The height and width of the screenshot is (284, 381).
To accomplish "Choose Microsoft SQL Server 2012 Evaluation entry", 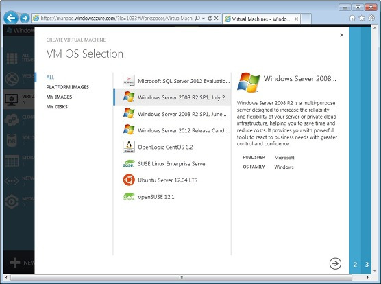I will tap(172, 81).
